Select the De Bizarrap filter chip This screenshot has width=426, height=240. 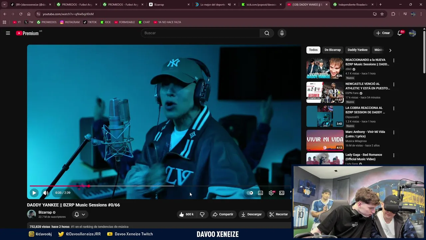point(332,50)
